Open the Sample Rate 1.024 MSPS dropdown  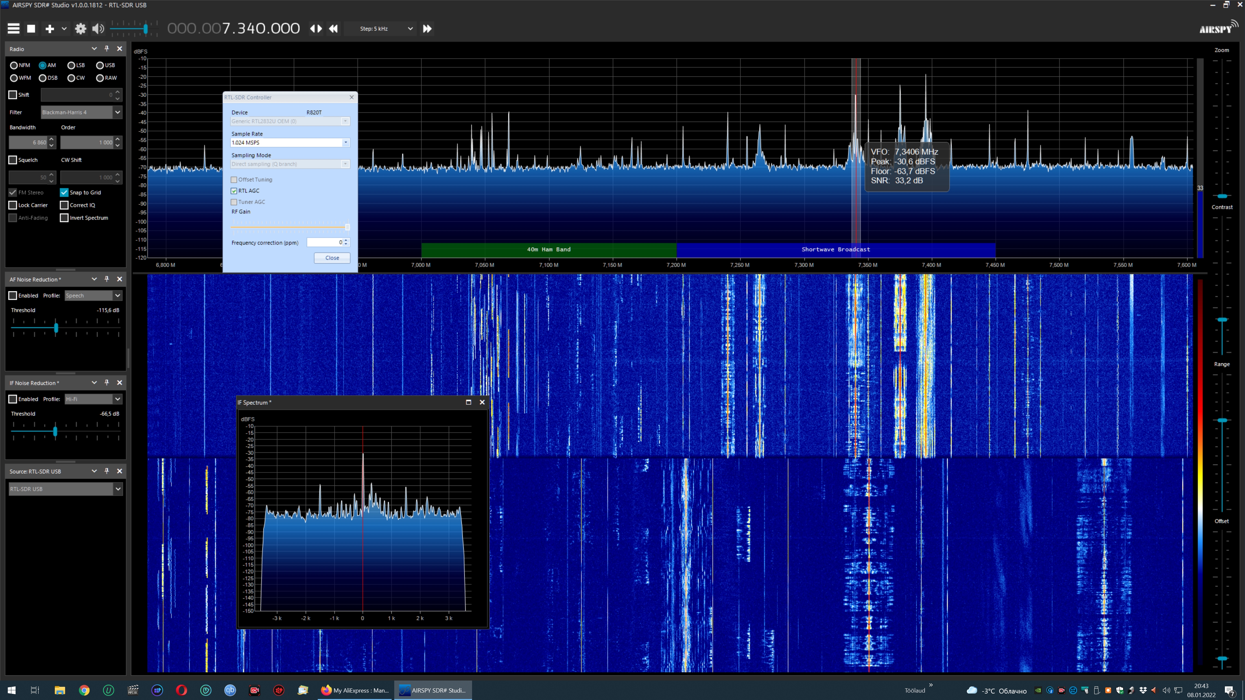click(290, 143)
